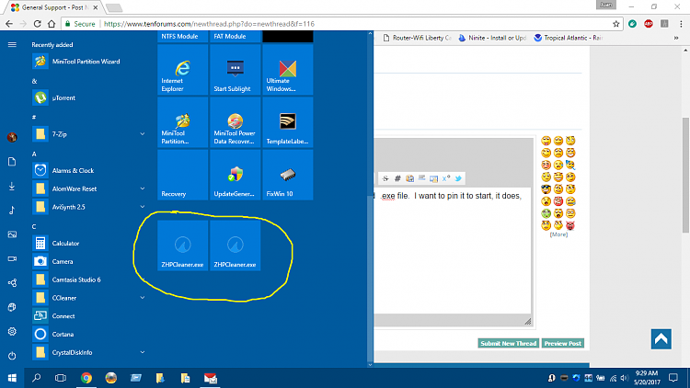The height and width of the screenshot is (388, 690).
Task: Apply strikethrough formatting in editor toolbar
Action: (385, 178)
